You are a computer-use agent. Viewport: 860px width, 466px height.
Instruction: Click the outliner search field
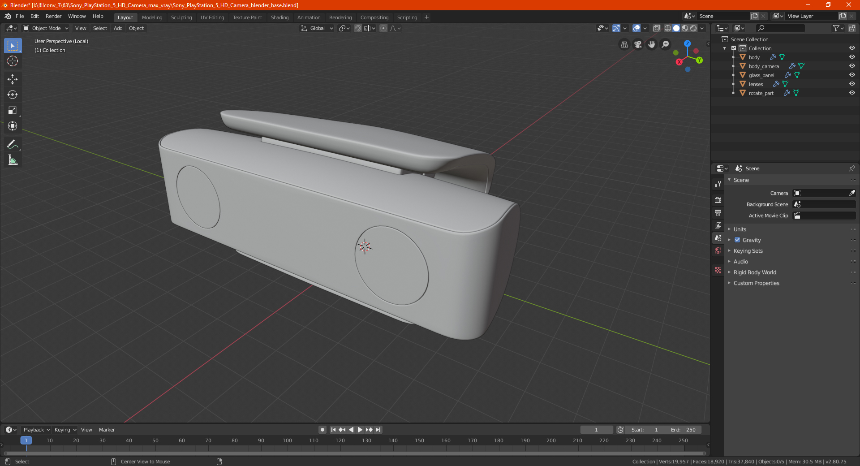click(780, 28)
